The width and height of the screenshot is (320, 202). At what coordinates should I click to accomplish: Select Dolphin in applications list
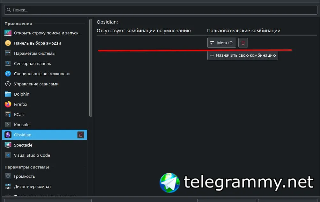(44, 94)
